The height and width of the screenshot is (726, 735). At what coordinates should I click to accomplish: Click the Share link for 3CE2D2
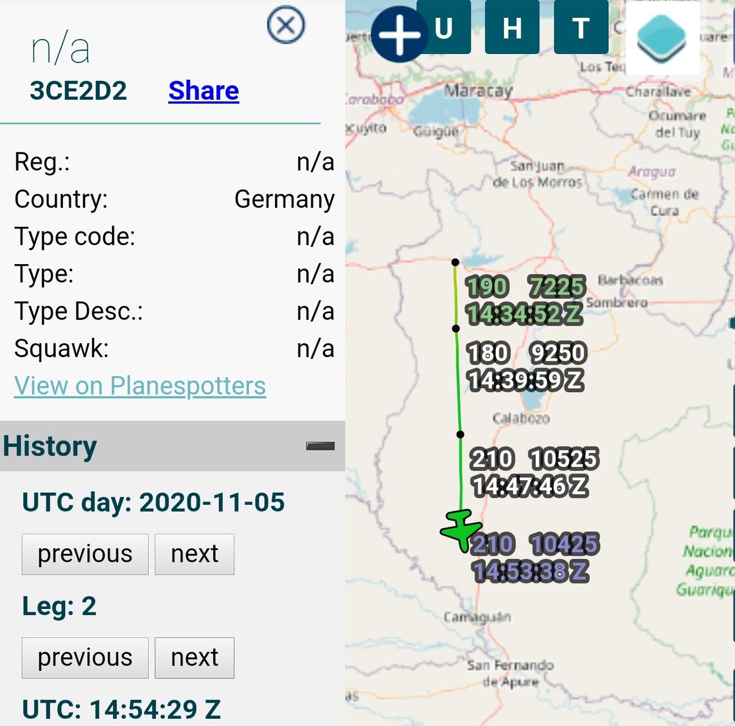coord(203,90)
